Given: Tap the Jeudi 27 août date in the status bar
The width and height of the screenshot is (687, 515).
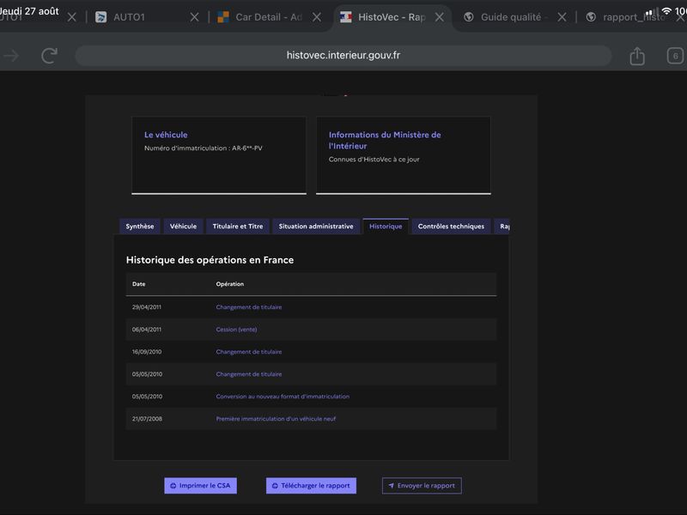Looking at the screenshot, I should click(29, 11).
